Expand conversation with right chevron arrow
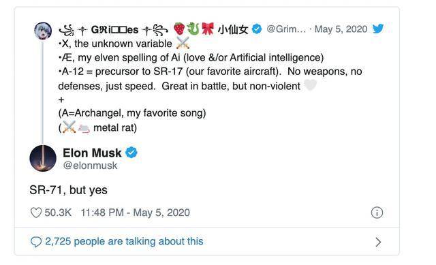This screenshot has height=265, width=436. tap(378, 242)
